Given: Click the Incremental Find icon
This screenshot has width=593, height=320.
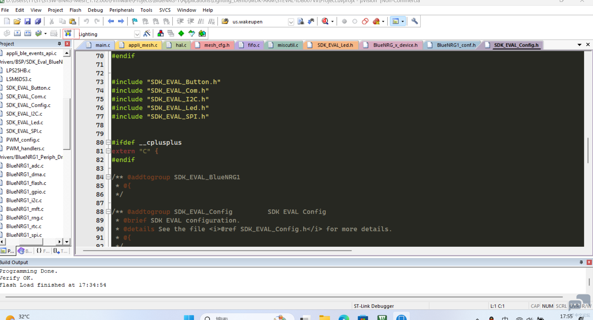Looking at the screenshot, I should (x=311, y=21).
